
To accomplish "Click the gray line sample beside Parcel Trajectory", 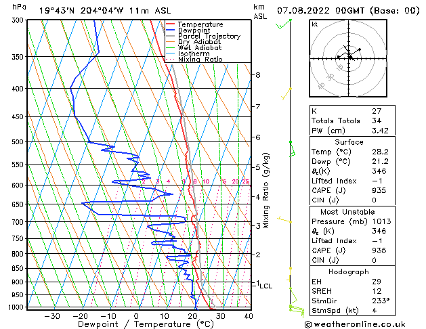I will [x=171, y=36].
